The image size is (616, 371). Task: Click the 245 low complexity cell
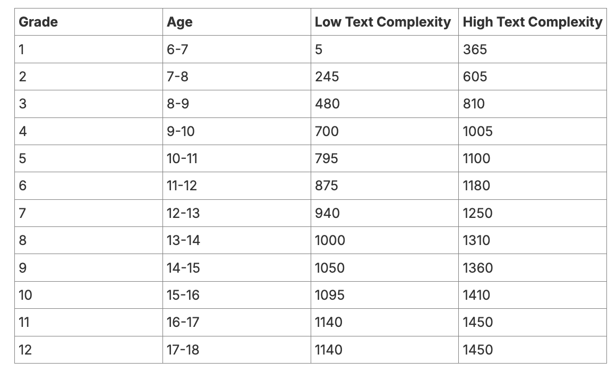tap(384, 76)
